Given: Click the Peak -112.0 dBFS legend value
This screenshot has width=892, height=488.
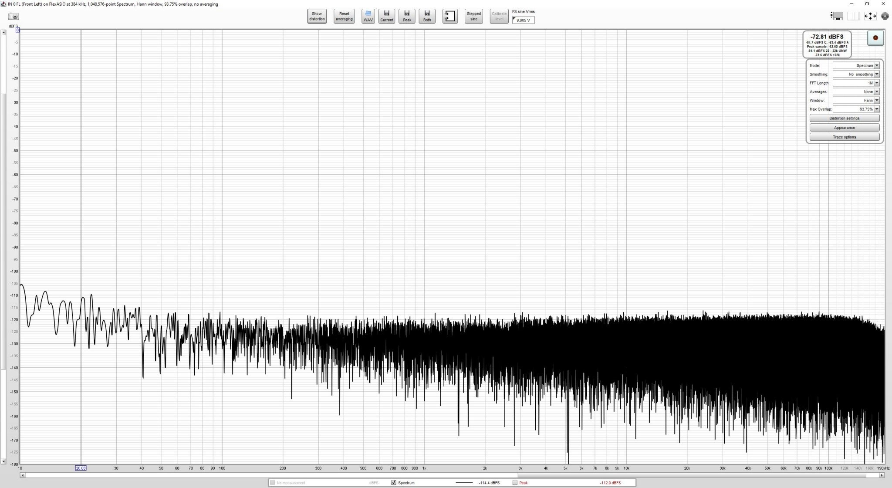Looking at the screenshot, I should click(x=610, y=483).
